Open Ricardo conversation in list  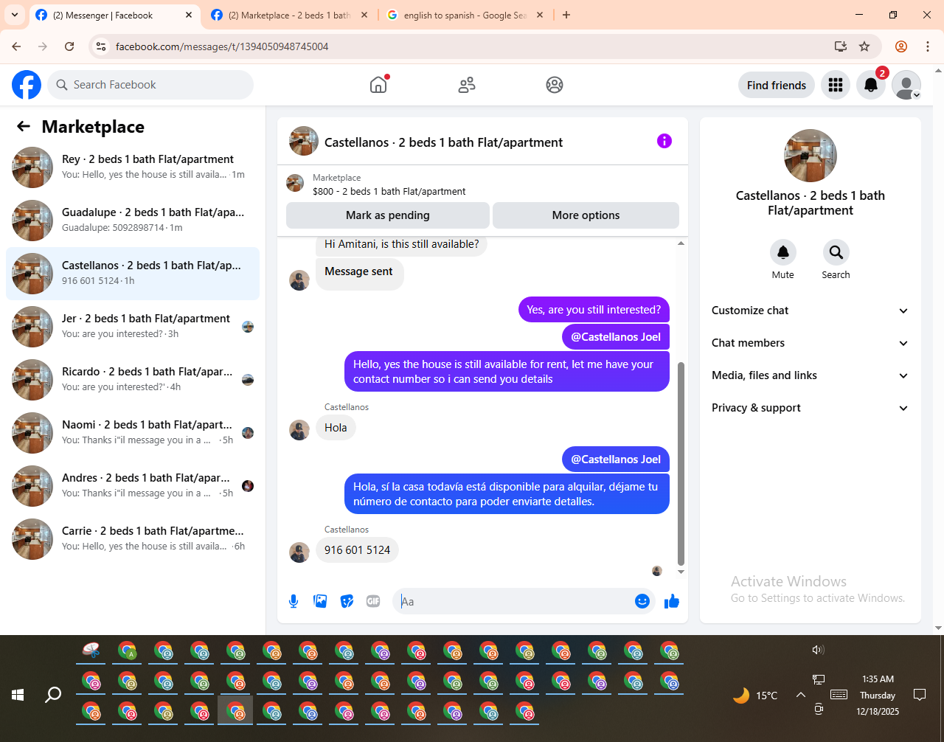pos(133,380)
